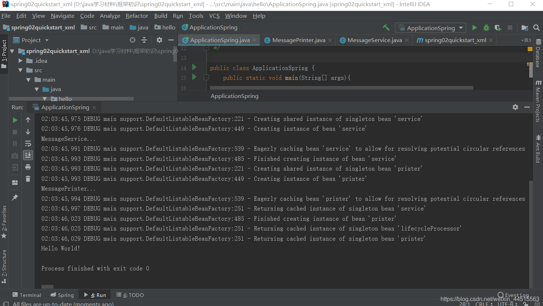Expand the .idea folder

tap(21, 61)
